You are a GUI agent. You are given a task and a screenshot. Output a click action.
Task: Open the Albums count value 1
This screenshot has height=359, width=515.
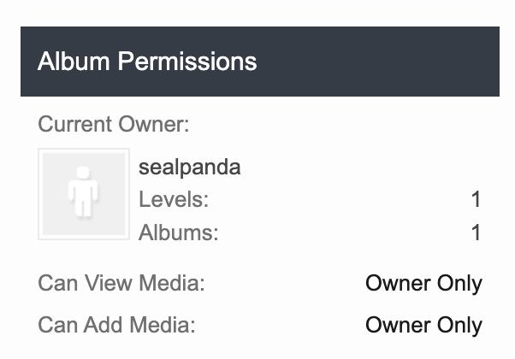[477, 232]
